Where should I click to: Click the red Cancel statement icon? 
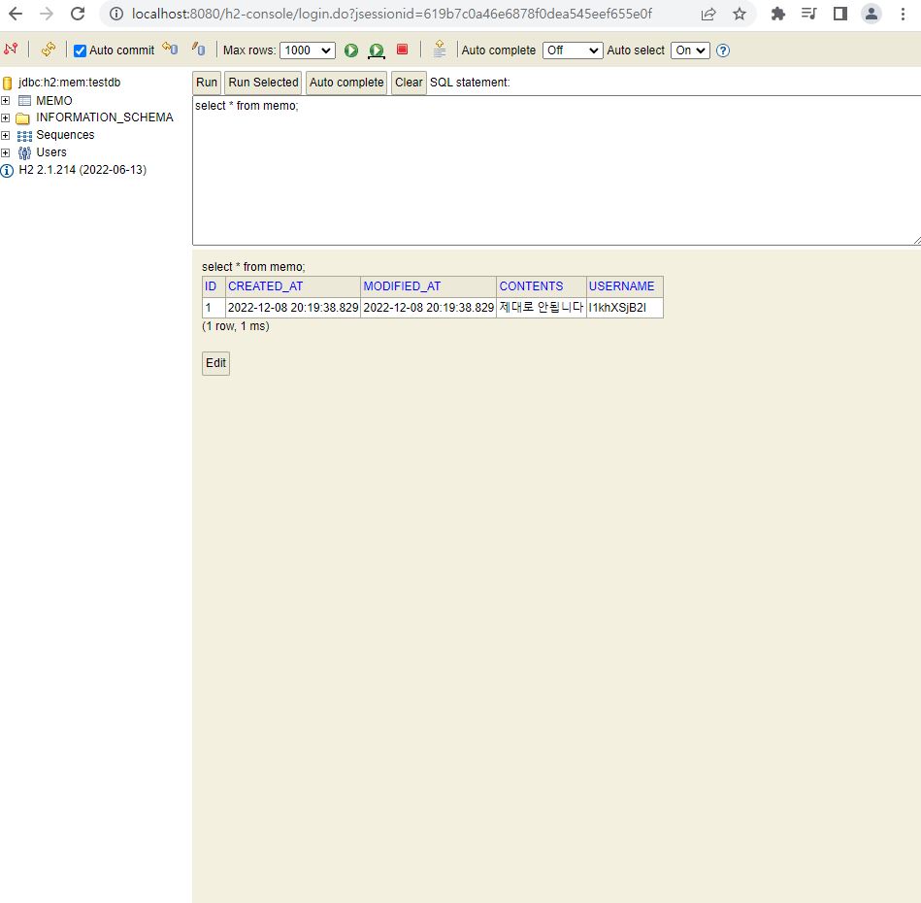[x=403, y=50]
